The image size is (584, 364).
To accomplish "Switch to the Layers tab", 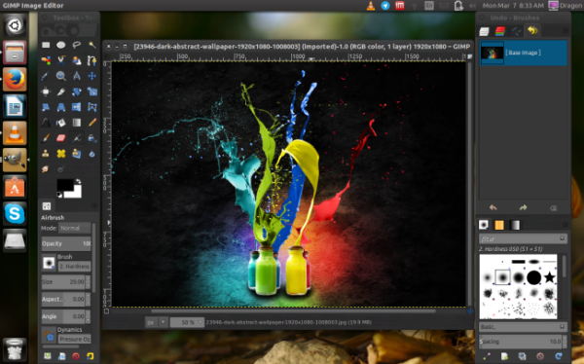I will (484, 31).
